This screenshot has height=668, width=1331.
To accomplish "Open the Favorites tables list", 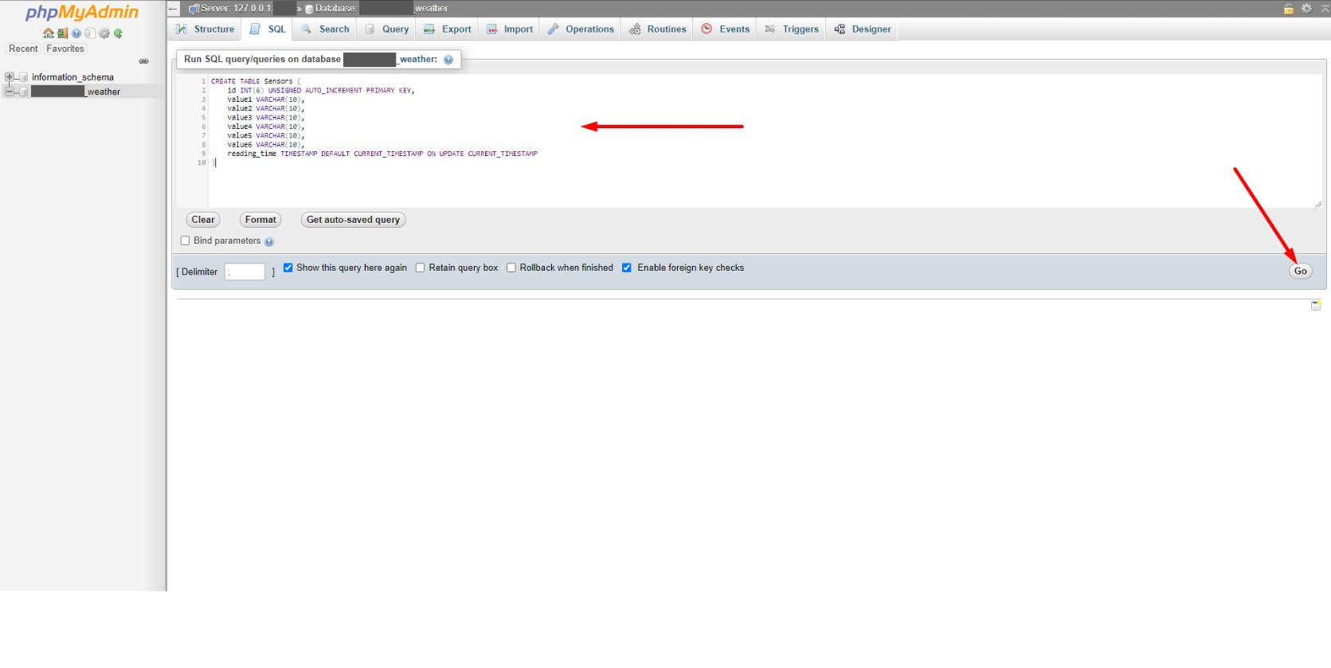I will coord(65,49).
